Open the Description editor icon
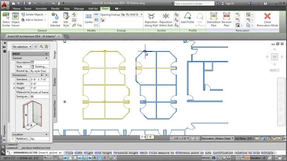The height and width of the screenshot is (161, 287). [32, 62]
